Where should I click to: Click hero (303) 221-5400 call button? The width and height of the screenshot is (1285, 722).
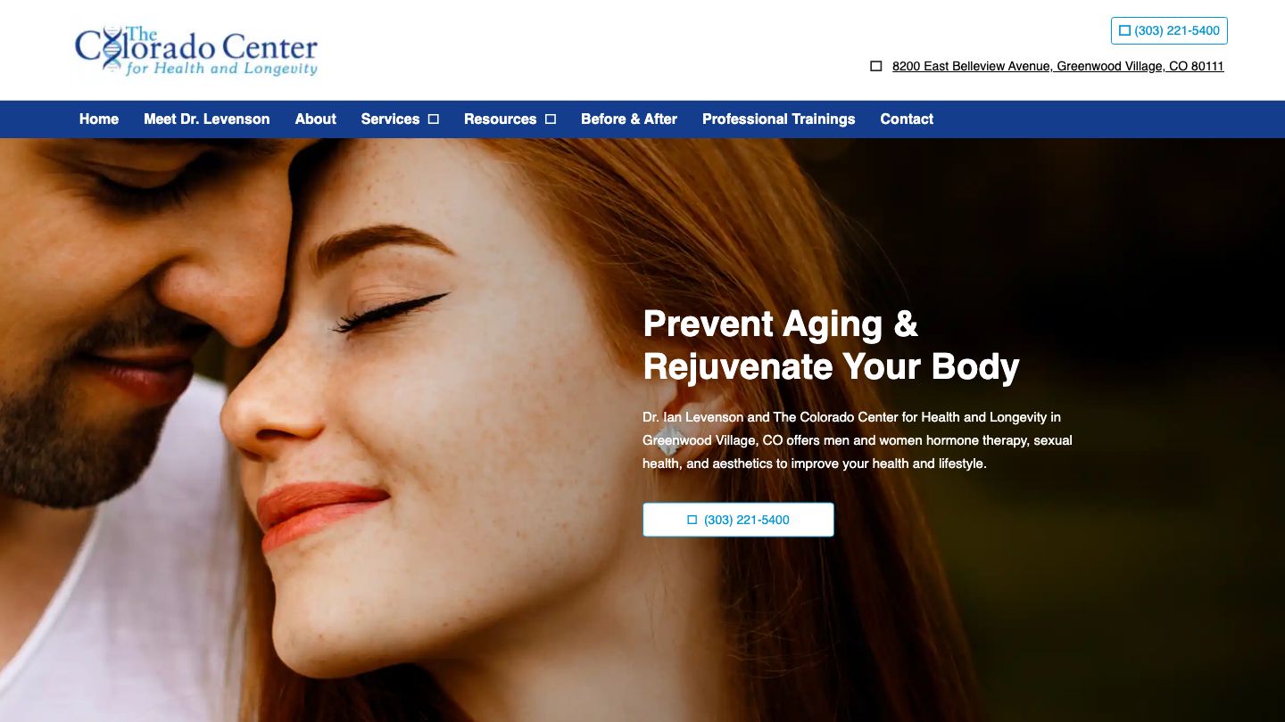pyautogui.click(x=738, y=520)
